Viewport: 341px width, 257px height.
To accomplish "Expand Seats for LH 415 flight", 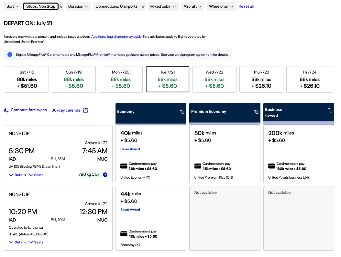I will point(36,242).
